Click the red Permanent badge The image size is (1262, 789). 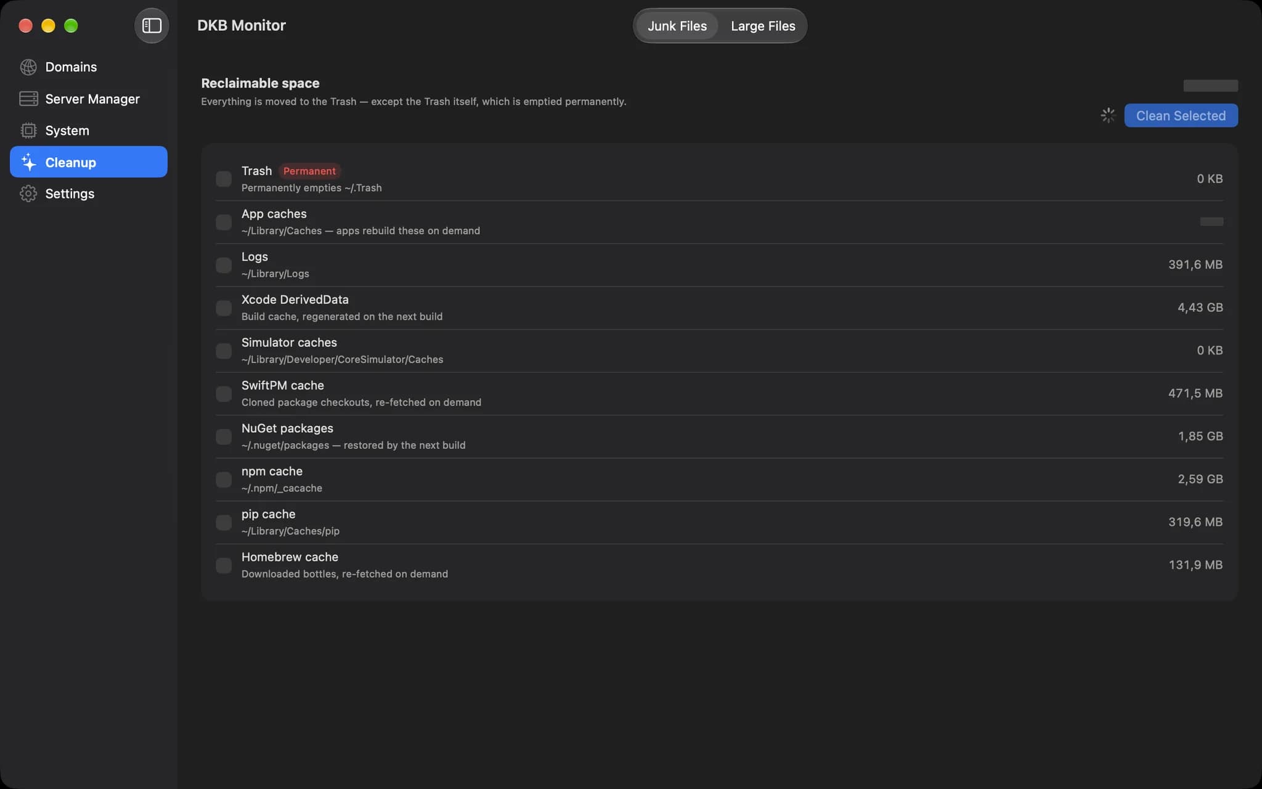[x=309, y=171]
